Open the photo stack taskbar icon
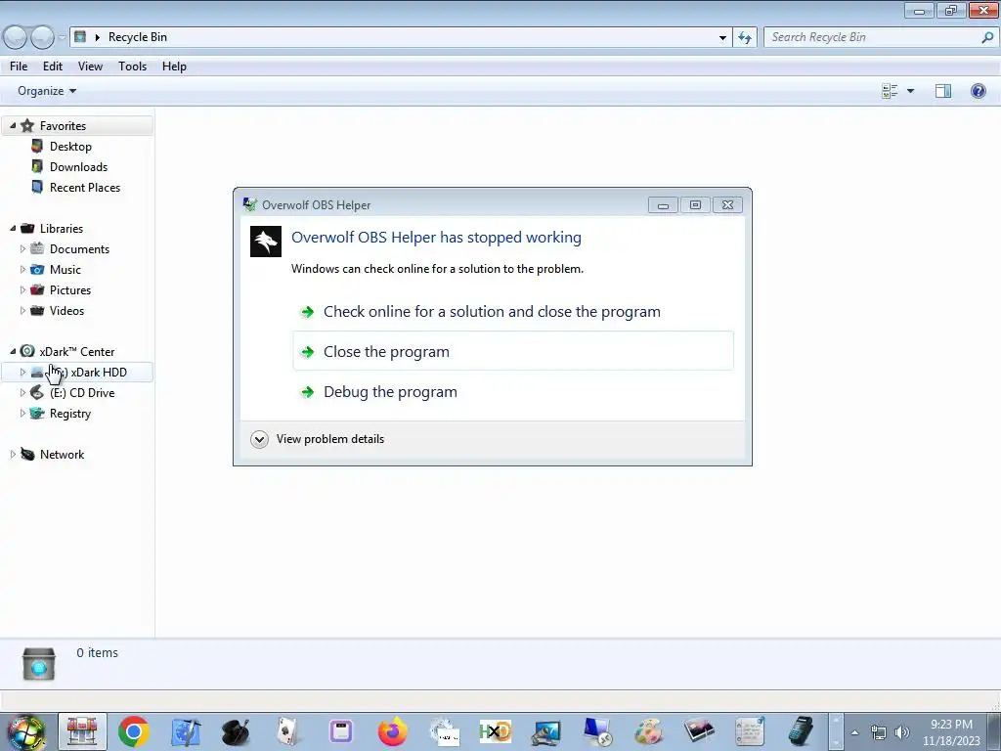The image size is (1001, 751). [699, 731]
